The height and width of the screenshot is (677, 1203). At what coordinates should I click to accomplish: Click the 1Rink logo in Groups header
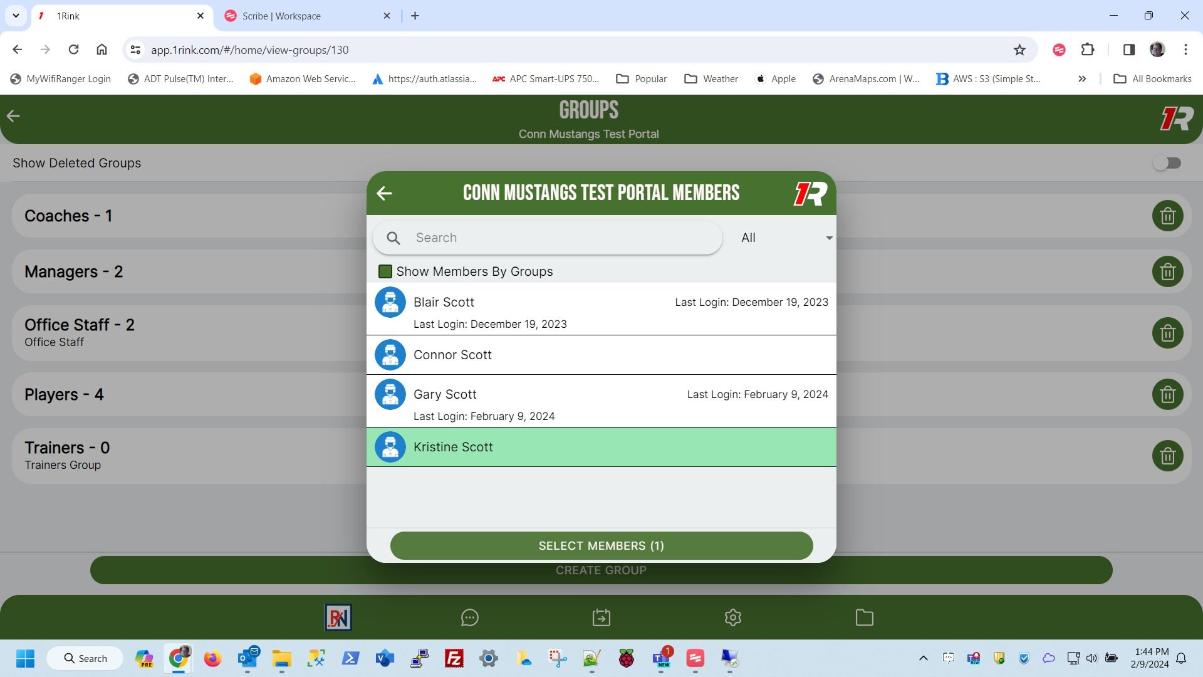[1176, 118]
